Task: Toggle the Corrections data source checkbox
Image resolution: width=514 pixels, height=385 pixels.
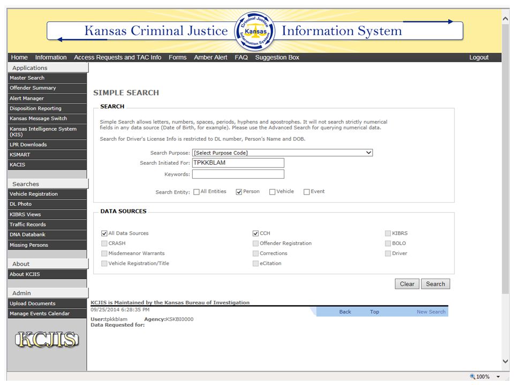Action: tap(256, 253)
